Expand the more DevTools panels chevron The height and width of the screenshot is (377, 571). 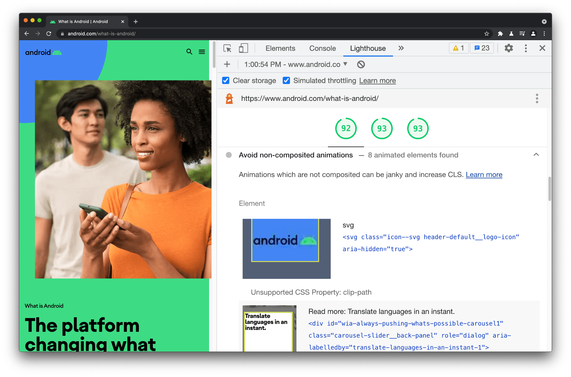pos(401,47)
